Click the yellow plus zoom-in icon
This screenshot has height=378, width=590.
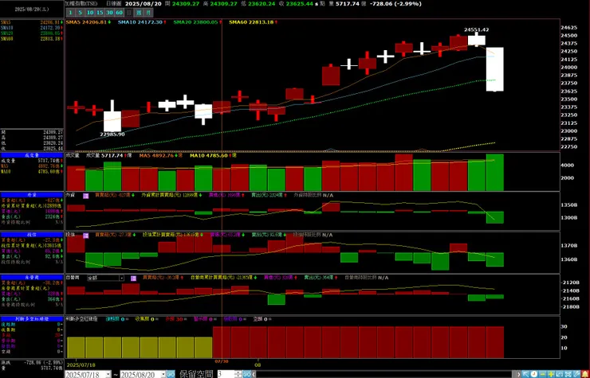click(x=551, y=374)
